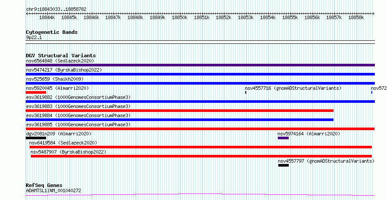The image size is (387, 200).
Task: Select the purple nsv6564848 variant bar
Action: [x=200, y=65]
